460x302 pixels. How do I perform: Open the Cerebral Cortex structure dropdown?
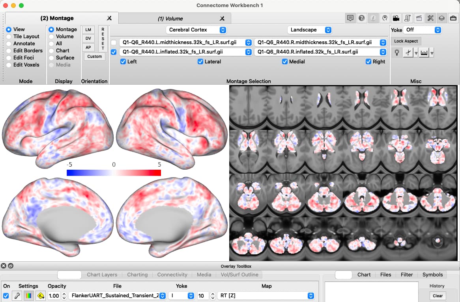[196, 30]
